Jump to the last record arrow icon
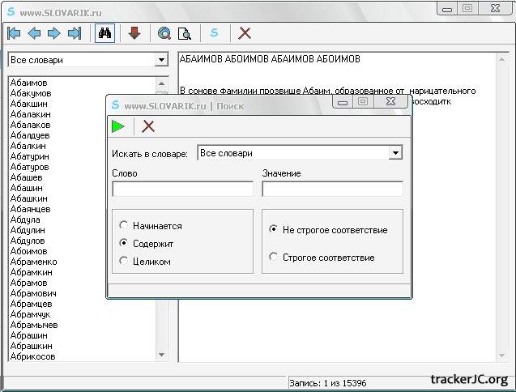Screen dimensions: 516x392 click(75, 33)
